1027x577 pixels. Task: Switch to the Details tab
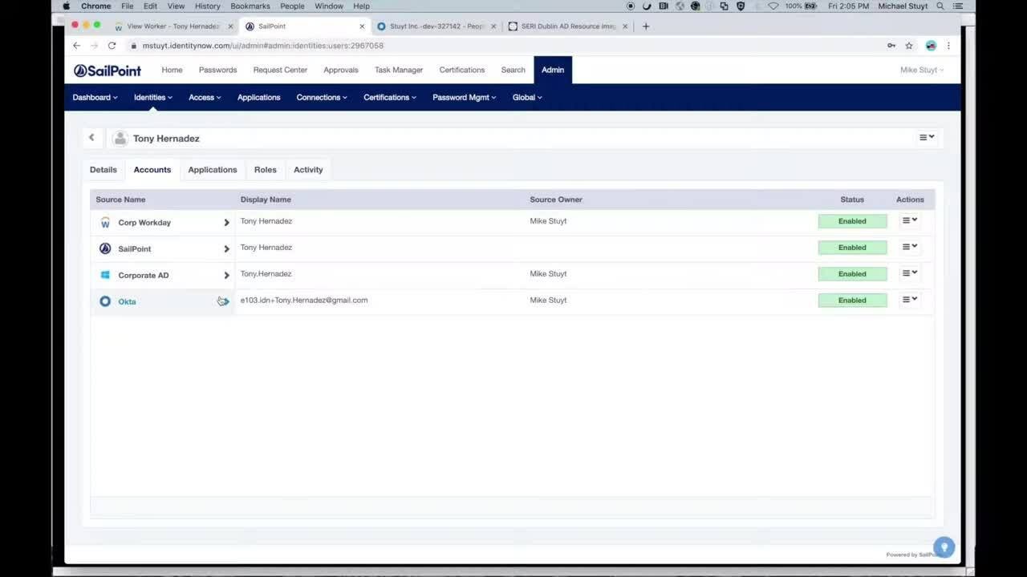104,170
